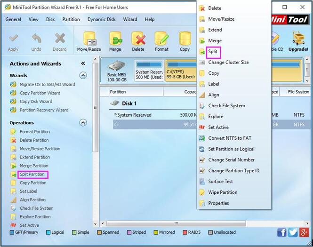Open the Wizard menu
This screenshot has height=247, width=313.
tap(130, 19)
